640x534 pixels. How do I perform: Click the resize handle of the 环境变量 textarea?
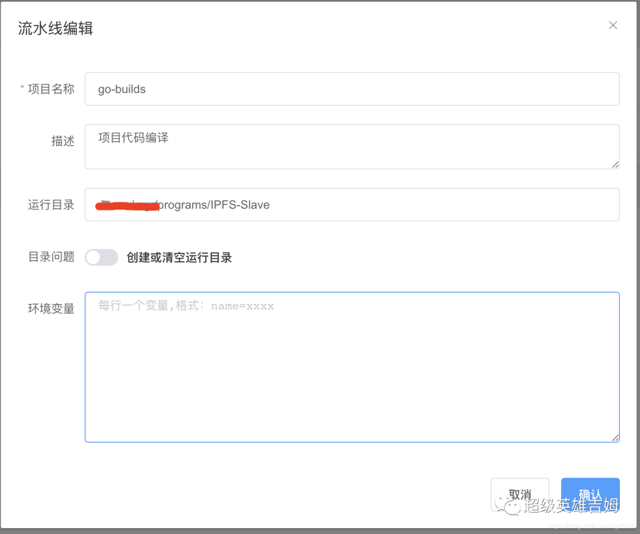click(x=615, y=438)
